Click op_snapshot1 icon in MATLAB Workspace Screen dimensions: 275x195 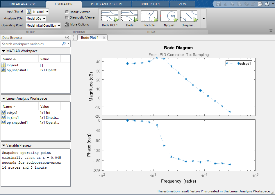(x=3, y=70)
